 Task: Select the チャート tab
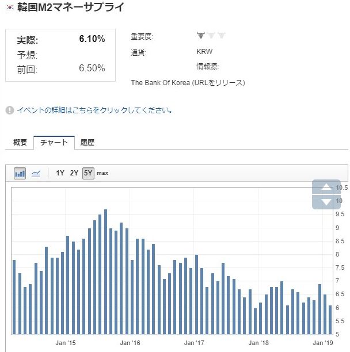coord(54,143)
